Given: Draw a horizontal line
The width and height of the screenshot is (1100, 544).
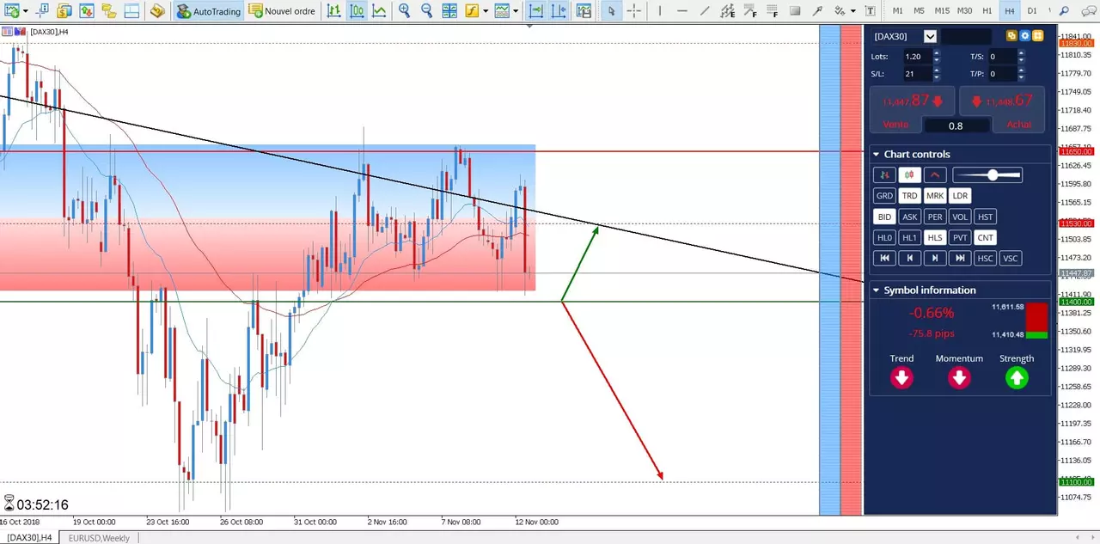Looking at the screenshot, I should click(682, 11).
